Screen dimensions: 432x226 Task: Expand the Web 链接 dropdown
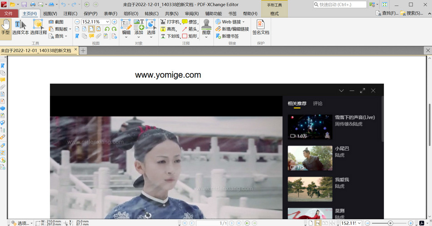pos(243,22)
